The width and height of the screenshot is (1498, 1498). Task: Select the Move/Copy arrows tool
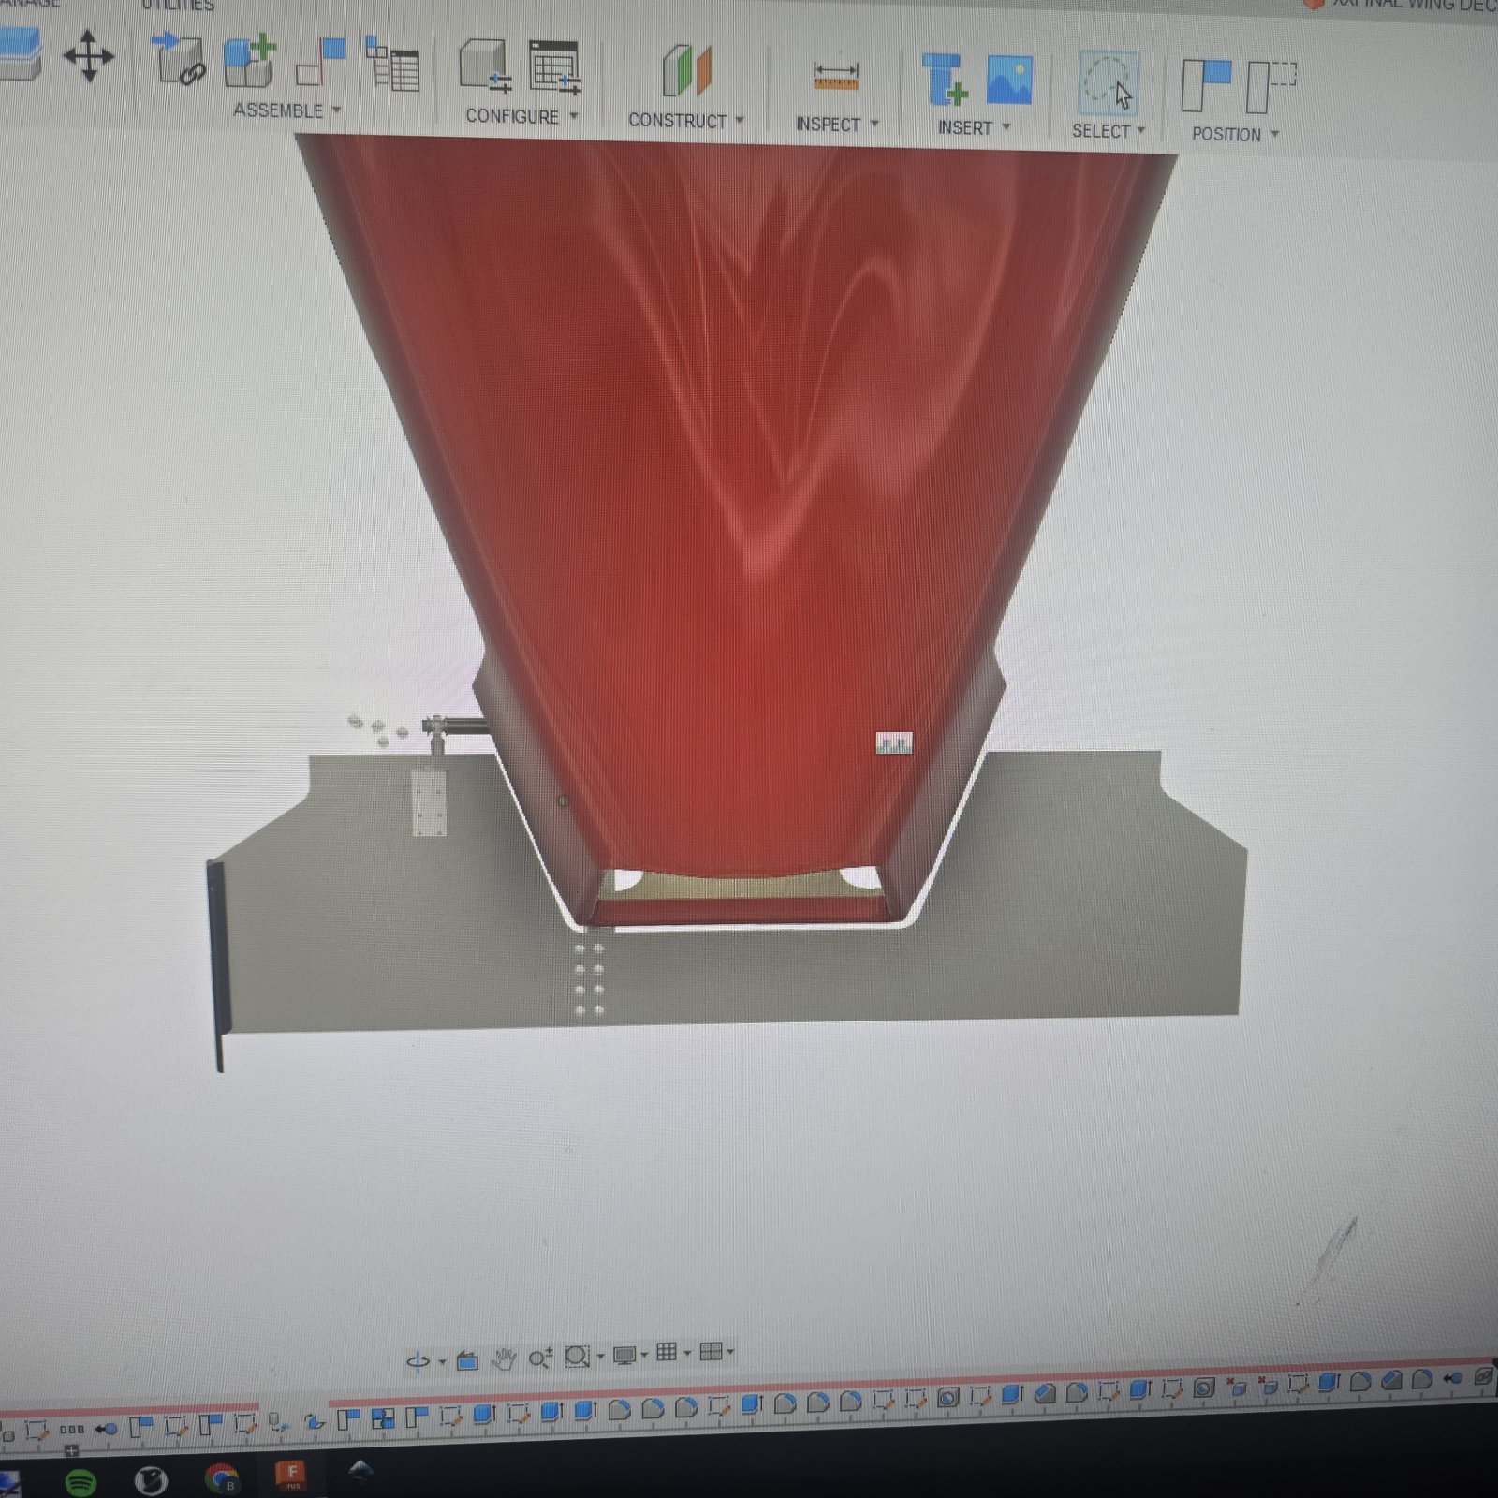click(x=89, y=56)
